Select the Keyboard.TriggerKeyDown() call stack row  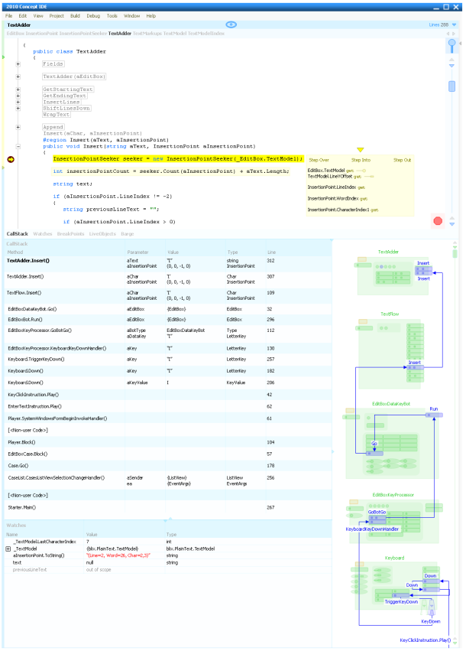tap(168, 360)
